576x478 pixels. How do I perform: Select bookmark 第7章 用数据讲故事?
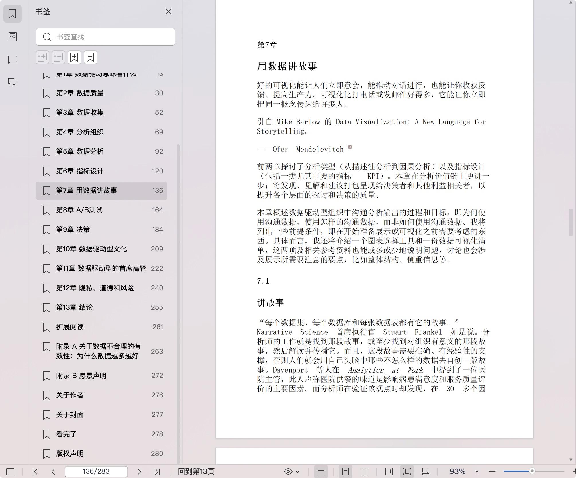pos(101,191)
